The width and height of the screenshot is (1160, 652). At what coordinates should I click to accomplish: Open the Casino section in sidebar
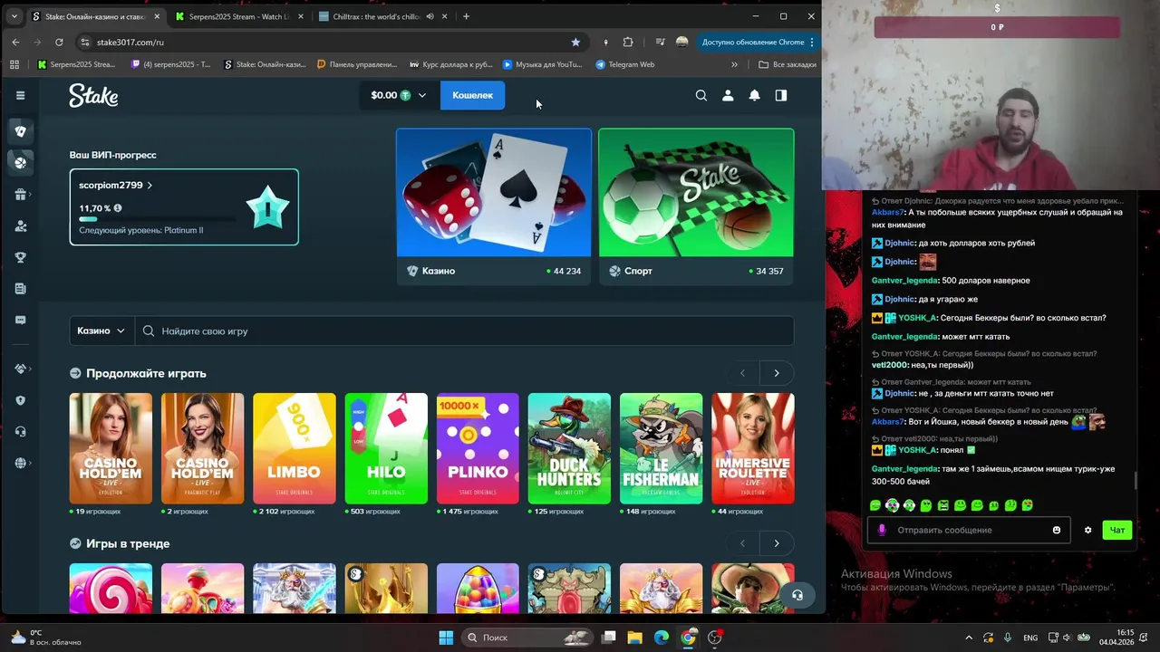(x=20, y=131)
